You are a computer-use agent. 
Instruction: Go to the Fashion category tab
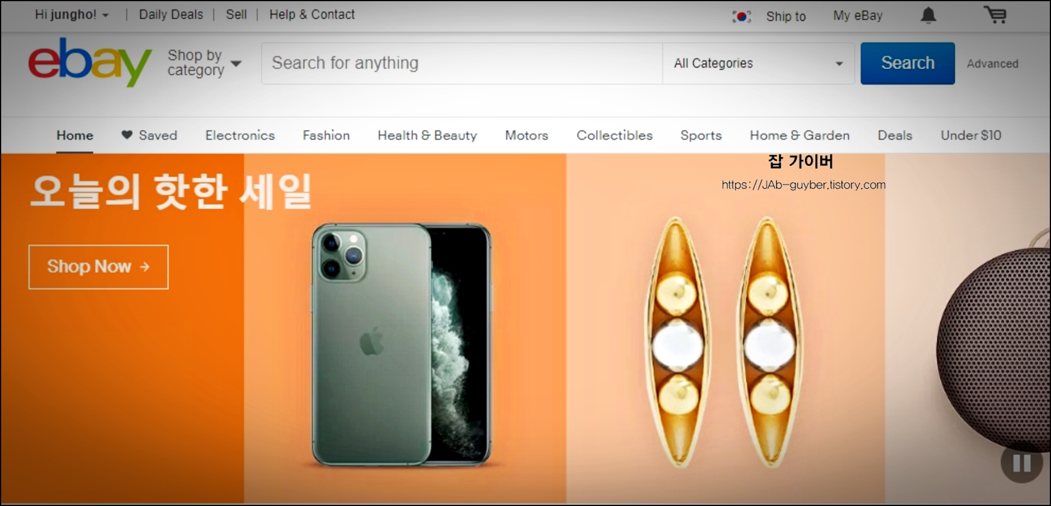point(326,135)
